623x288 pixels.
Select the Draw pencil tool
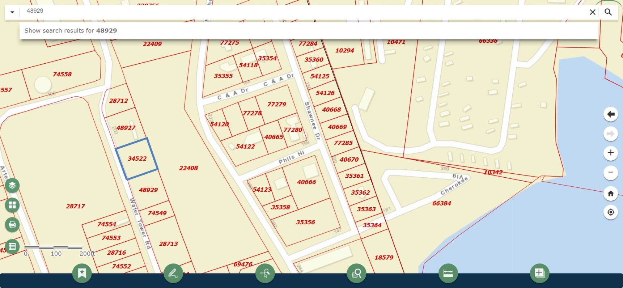pos(173,273)
